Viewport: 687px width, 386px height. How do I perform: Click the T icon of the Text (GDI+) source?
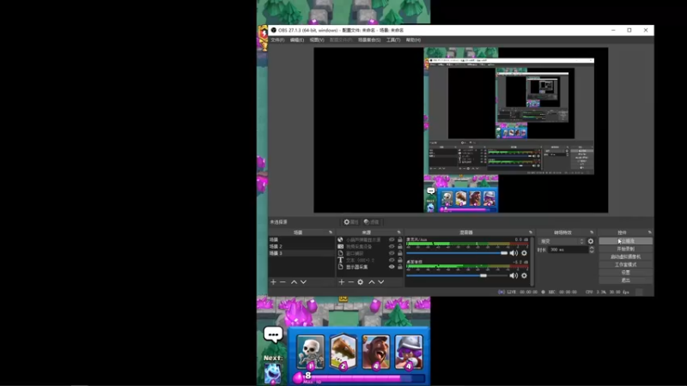(340, 260)
